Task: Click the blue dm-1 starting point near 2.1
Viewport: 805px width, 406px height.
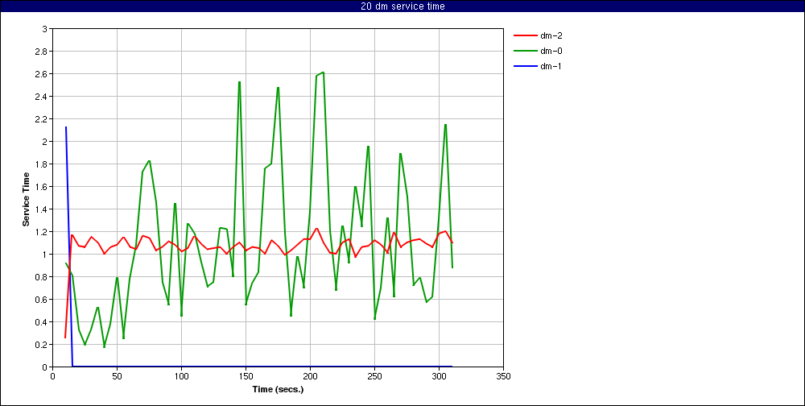Action: point(66,127)
